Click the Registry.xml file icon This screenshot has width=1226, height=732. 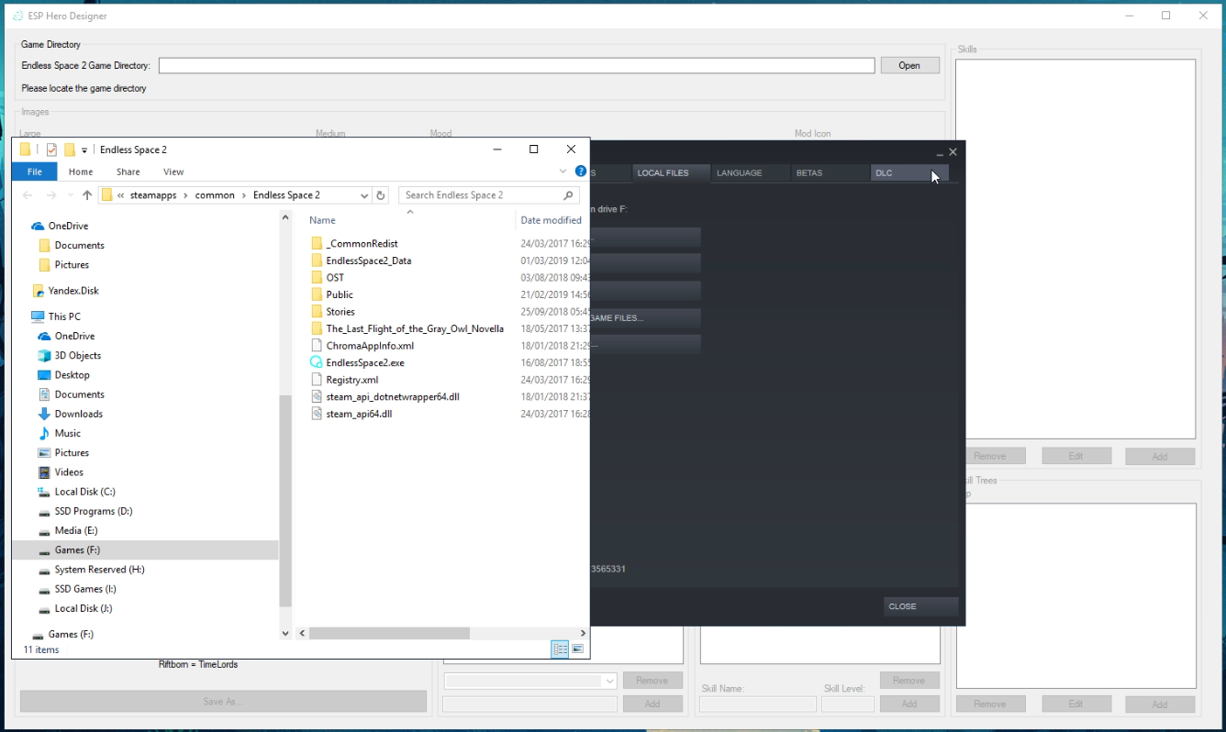(x=318, y=380)
